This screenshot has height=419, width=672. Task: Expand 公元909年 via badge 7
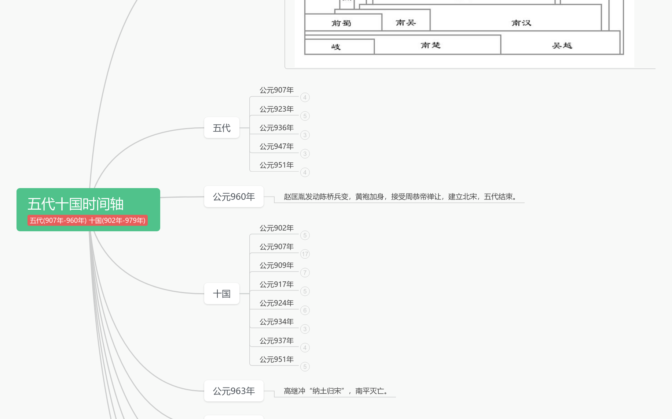305,273
